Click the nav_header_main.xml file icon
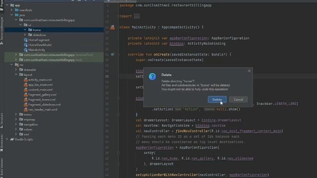317x178 pixels. 26,109
